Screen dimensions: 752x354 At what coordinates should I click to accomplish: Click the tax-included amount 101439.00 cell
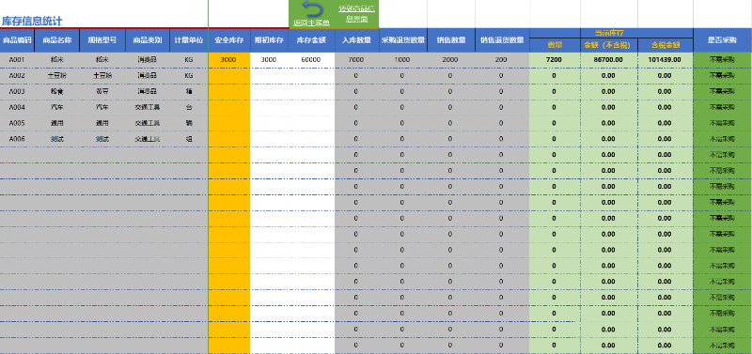coord(666,60)
